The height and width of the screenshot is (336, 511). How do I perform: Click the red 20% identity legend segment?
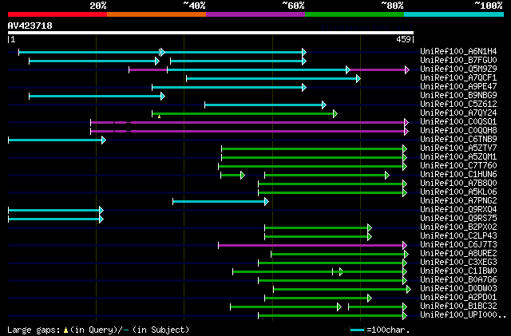point(57,14)
